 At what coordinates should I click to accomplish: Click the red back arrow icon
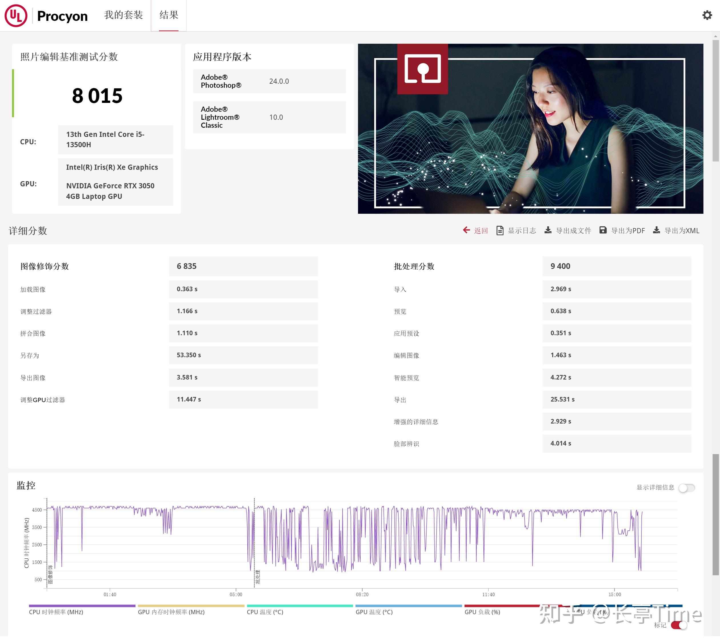tap(466, 230)
